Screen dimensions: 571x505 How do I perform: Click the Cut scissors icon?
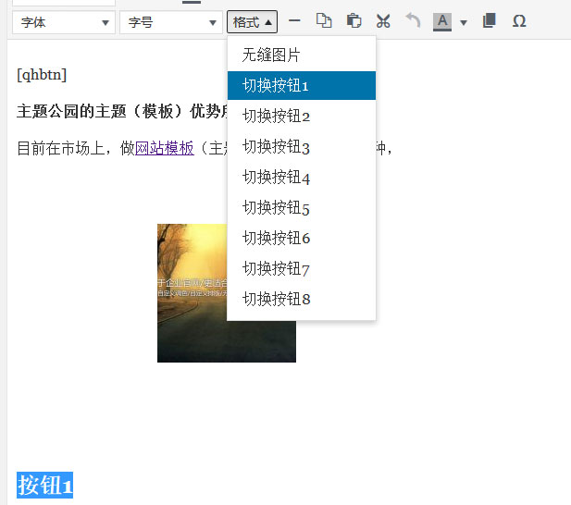[383, 21]
